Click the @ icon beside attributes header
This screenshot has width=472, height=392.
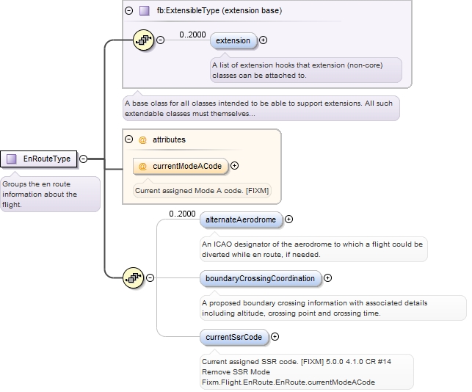(143, 139)
